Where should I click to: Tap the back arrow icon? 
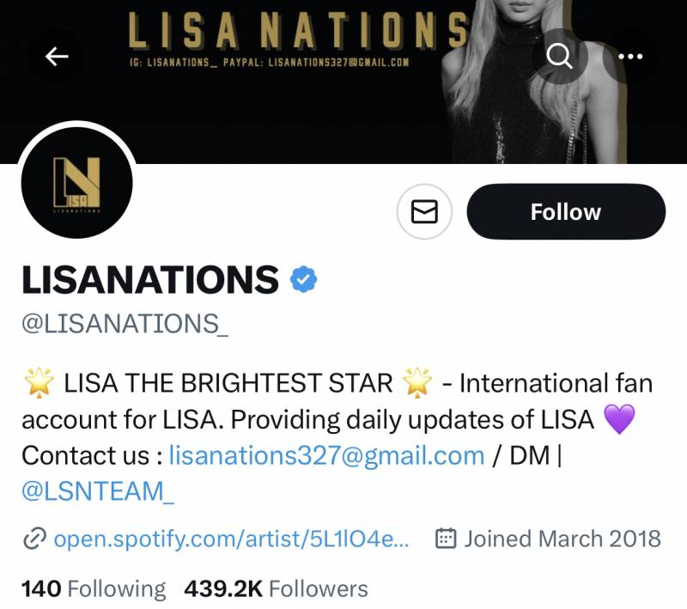tap(57, 56)
